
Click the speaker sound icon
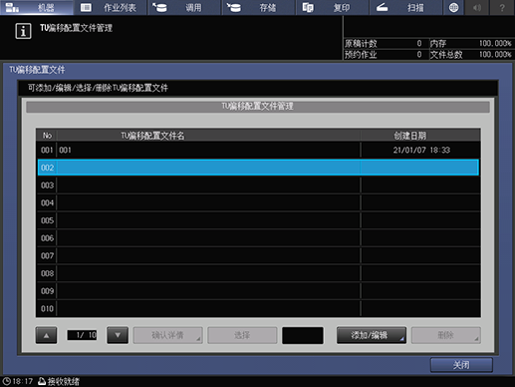pos(477,7)
